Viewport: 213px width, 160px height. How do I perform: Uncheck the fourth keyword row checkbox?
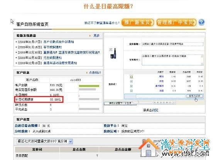point(131,91)
